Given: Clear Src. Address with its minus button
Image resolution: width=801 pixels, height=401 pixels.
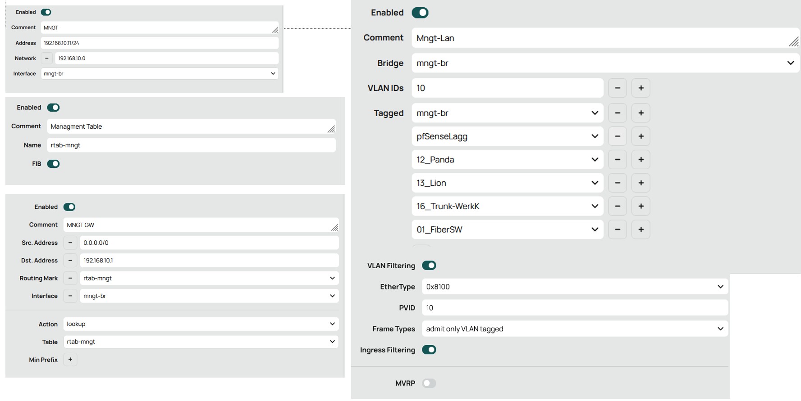Looking at the screenshot, I should 70,243.
